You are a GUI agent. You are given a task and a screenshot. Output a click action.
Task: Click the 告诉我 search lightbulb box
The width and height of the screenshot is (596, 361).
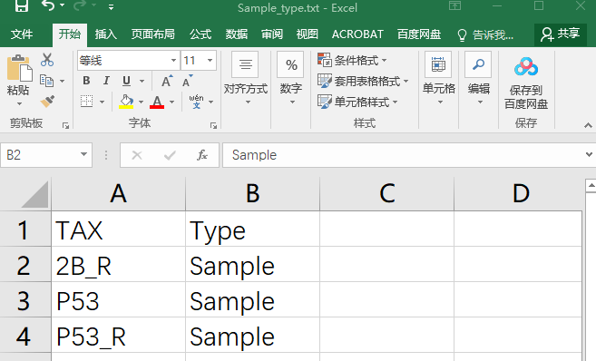click(485, 35)
